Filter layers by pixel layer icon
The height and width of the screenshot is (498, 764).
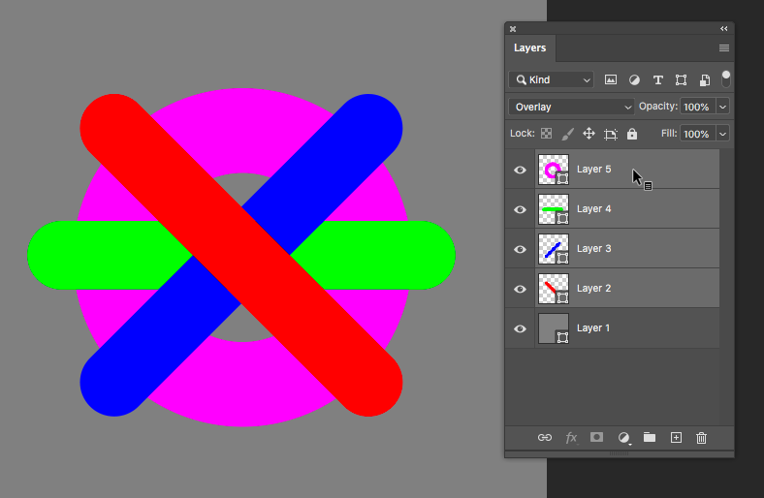click(611, 79)
